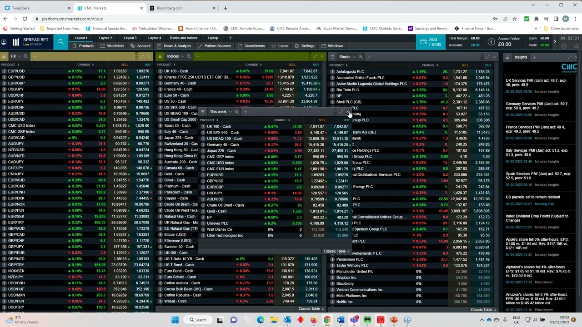Open the Windows menu

(x=332, y=46)
